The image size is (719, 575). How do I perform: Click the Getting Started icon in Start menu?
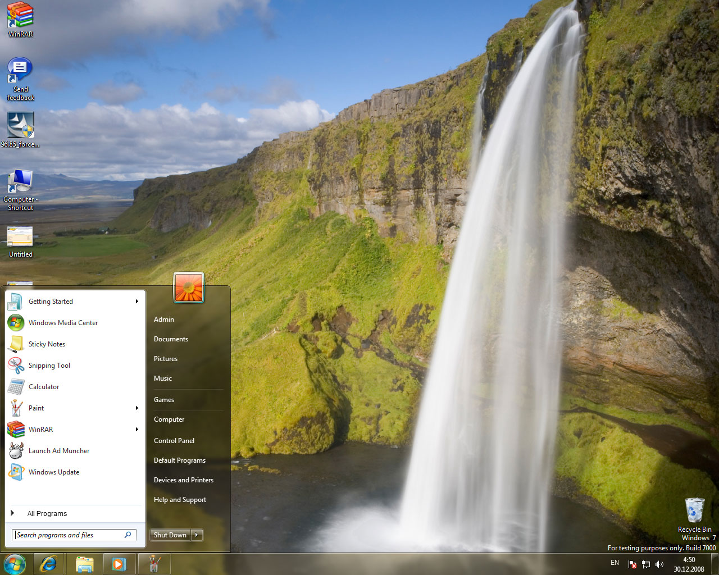(x=15, y=302)
